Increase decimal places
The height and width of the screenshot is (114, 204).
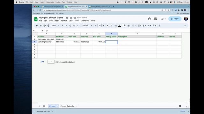(74, 26)
